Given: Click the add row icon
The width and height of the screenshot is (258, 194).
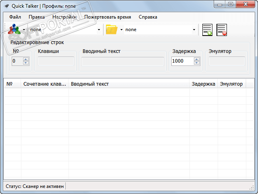Looking at the screenshot, I should pos(207,30).
